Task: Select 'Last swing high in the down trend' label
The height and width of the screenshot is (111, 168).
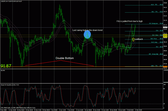Action: click(x=87, y=30)
